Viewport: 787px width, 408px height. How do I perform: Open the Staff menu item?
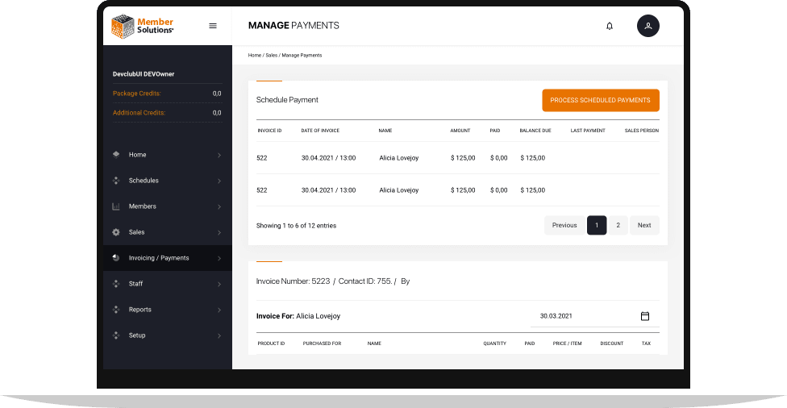pos(167,284)
